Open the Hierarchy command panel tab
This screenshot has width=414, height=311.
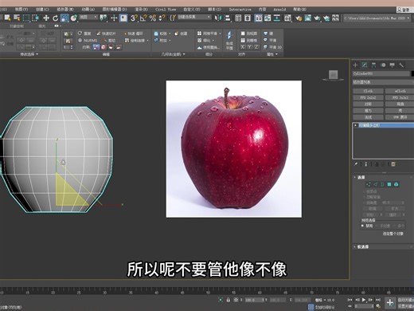pos(373,65)
